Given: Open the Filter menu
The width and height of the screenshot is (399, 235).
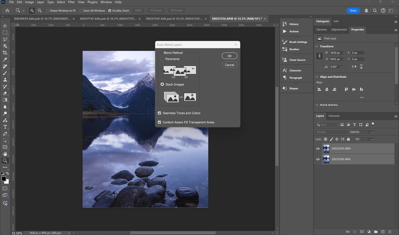Looking at the screenshot, I should [x=71, y=2].
